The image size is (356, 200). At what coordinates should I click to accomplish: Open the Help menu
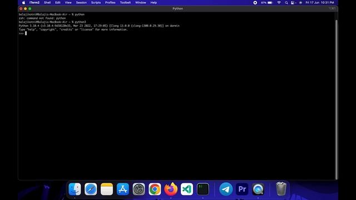pos(154,3)
